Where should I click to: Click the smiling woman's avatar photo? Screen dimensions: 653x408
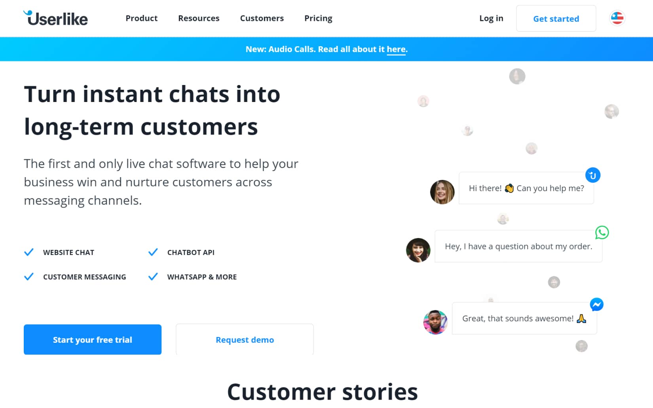click(x=442, y=192)
